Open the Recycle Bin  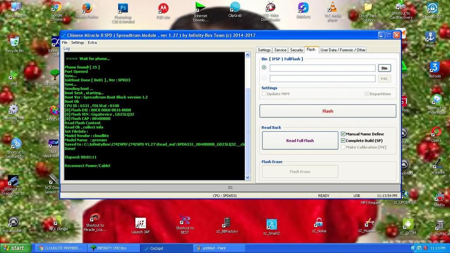[x=15, y=42]
